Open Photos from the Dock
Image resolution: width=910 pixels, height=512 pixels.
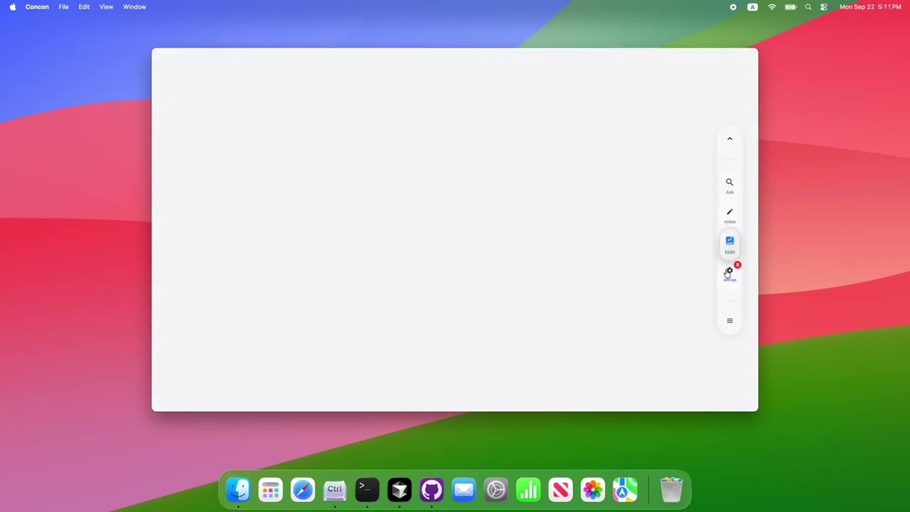tap(593, 489)
